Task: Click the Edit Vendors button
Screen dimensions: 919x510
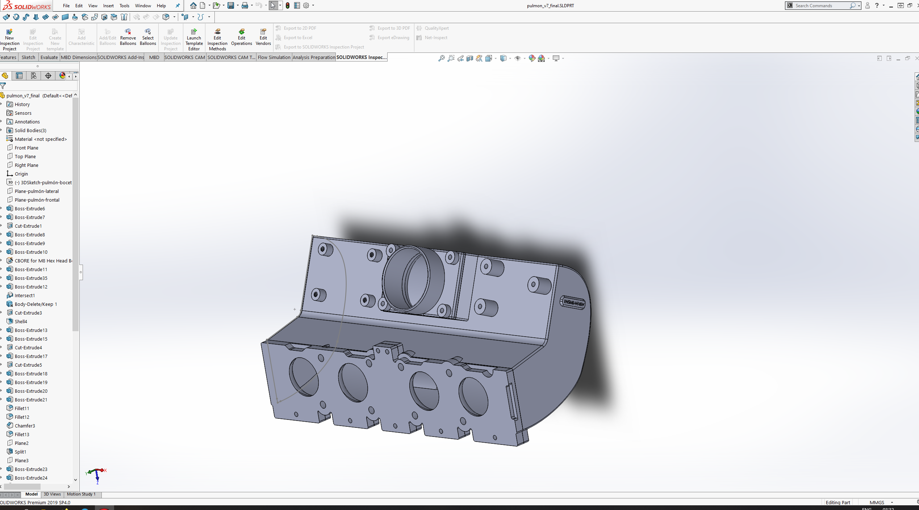Action: pos(263,37)
